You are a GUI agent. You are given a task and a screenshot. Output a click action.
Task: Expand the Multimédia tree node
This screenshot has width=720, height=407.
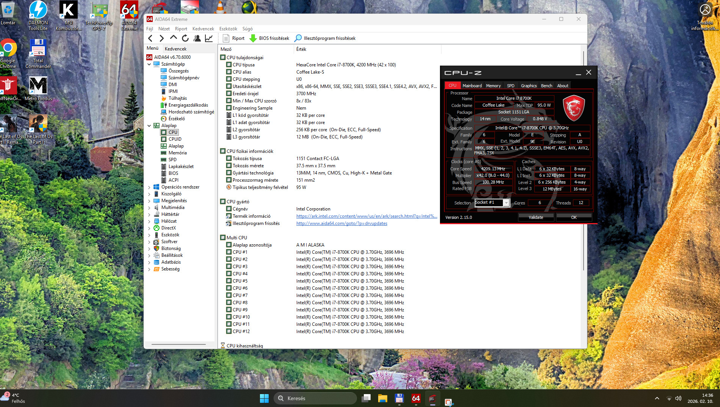(x=149, y=208)
